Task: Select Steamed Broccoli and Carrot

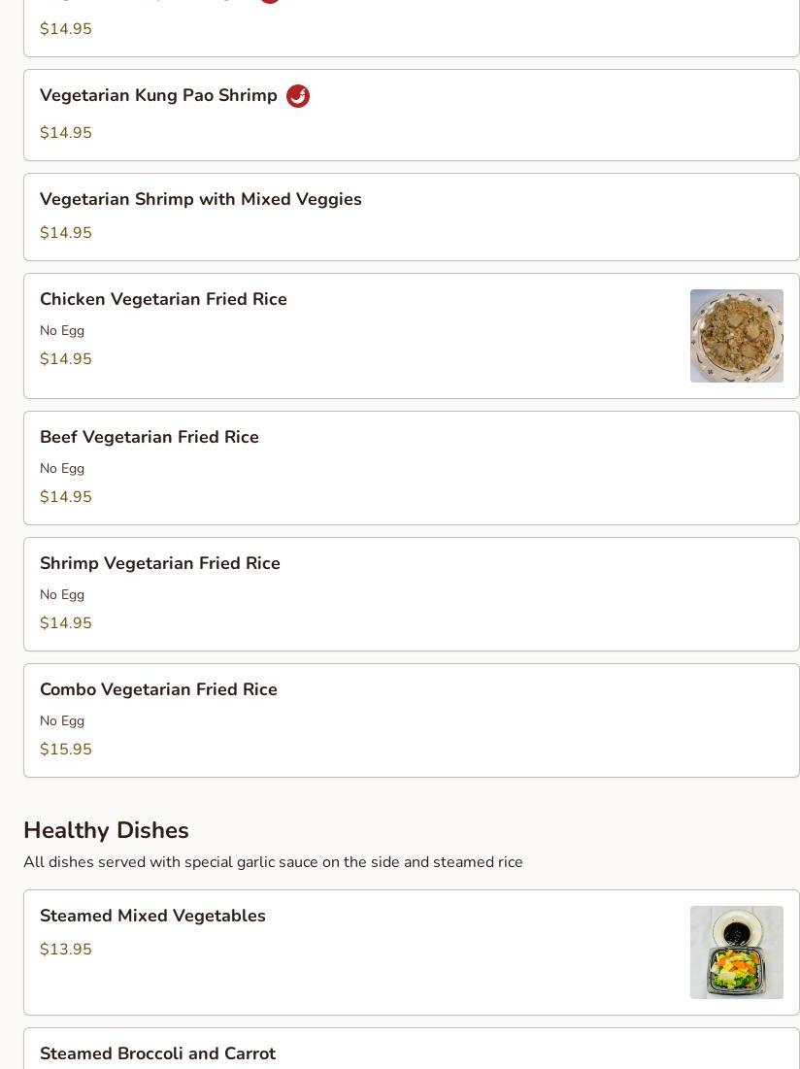Action: 157,1053
